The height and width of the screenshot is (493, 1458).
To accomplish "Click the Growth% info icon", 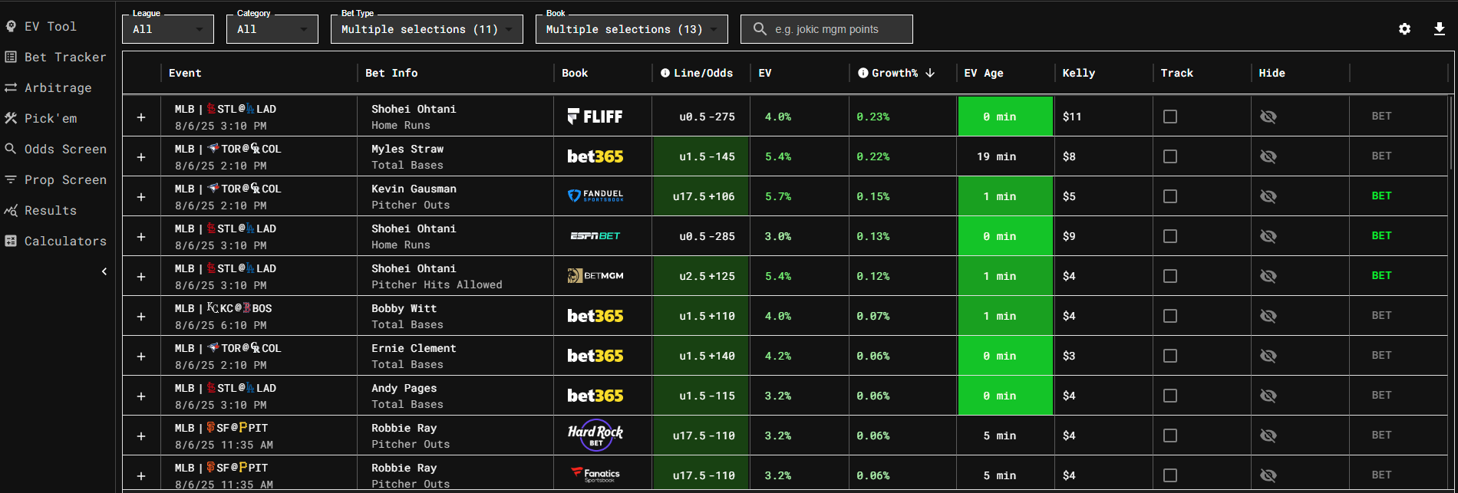I will pos(863,73).
